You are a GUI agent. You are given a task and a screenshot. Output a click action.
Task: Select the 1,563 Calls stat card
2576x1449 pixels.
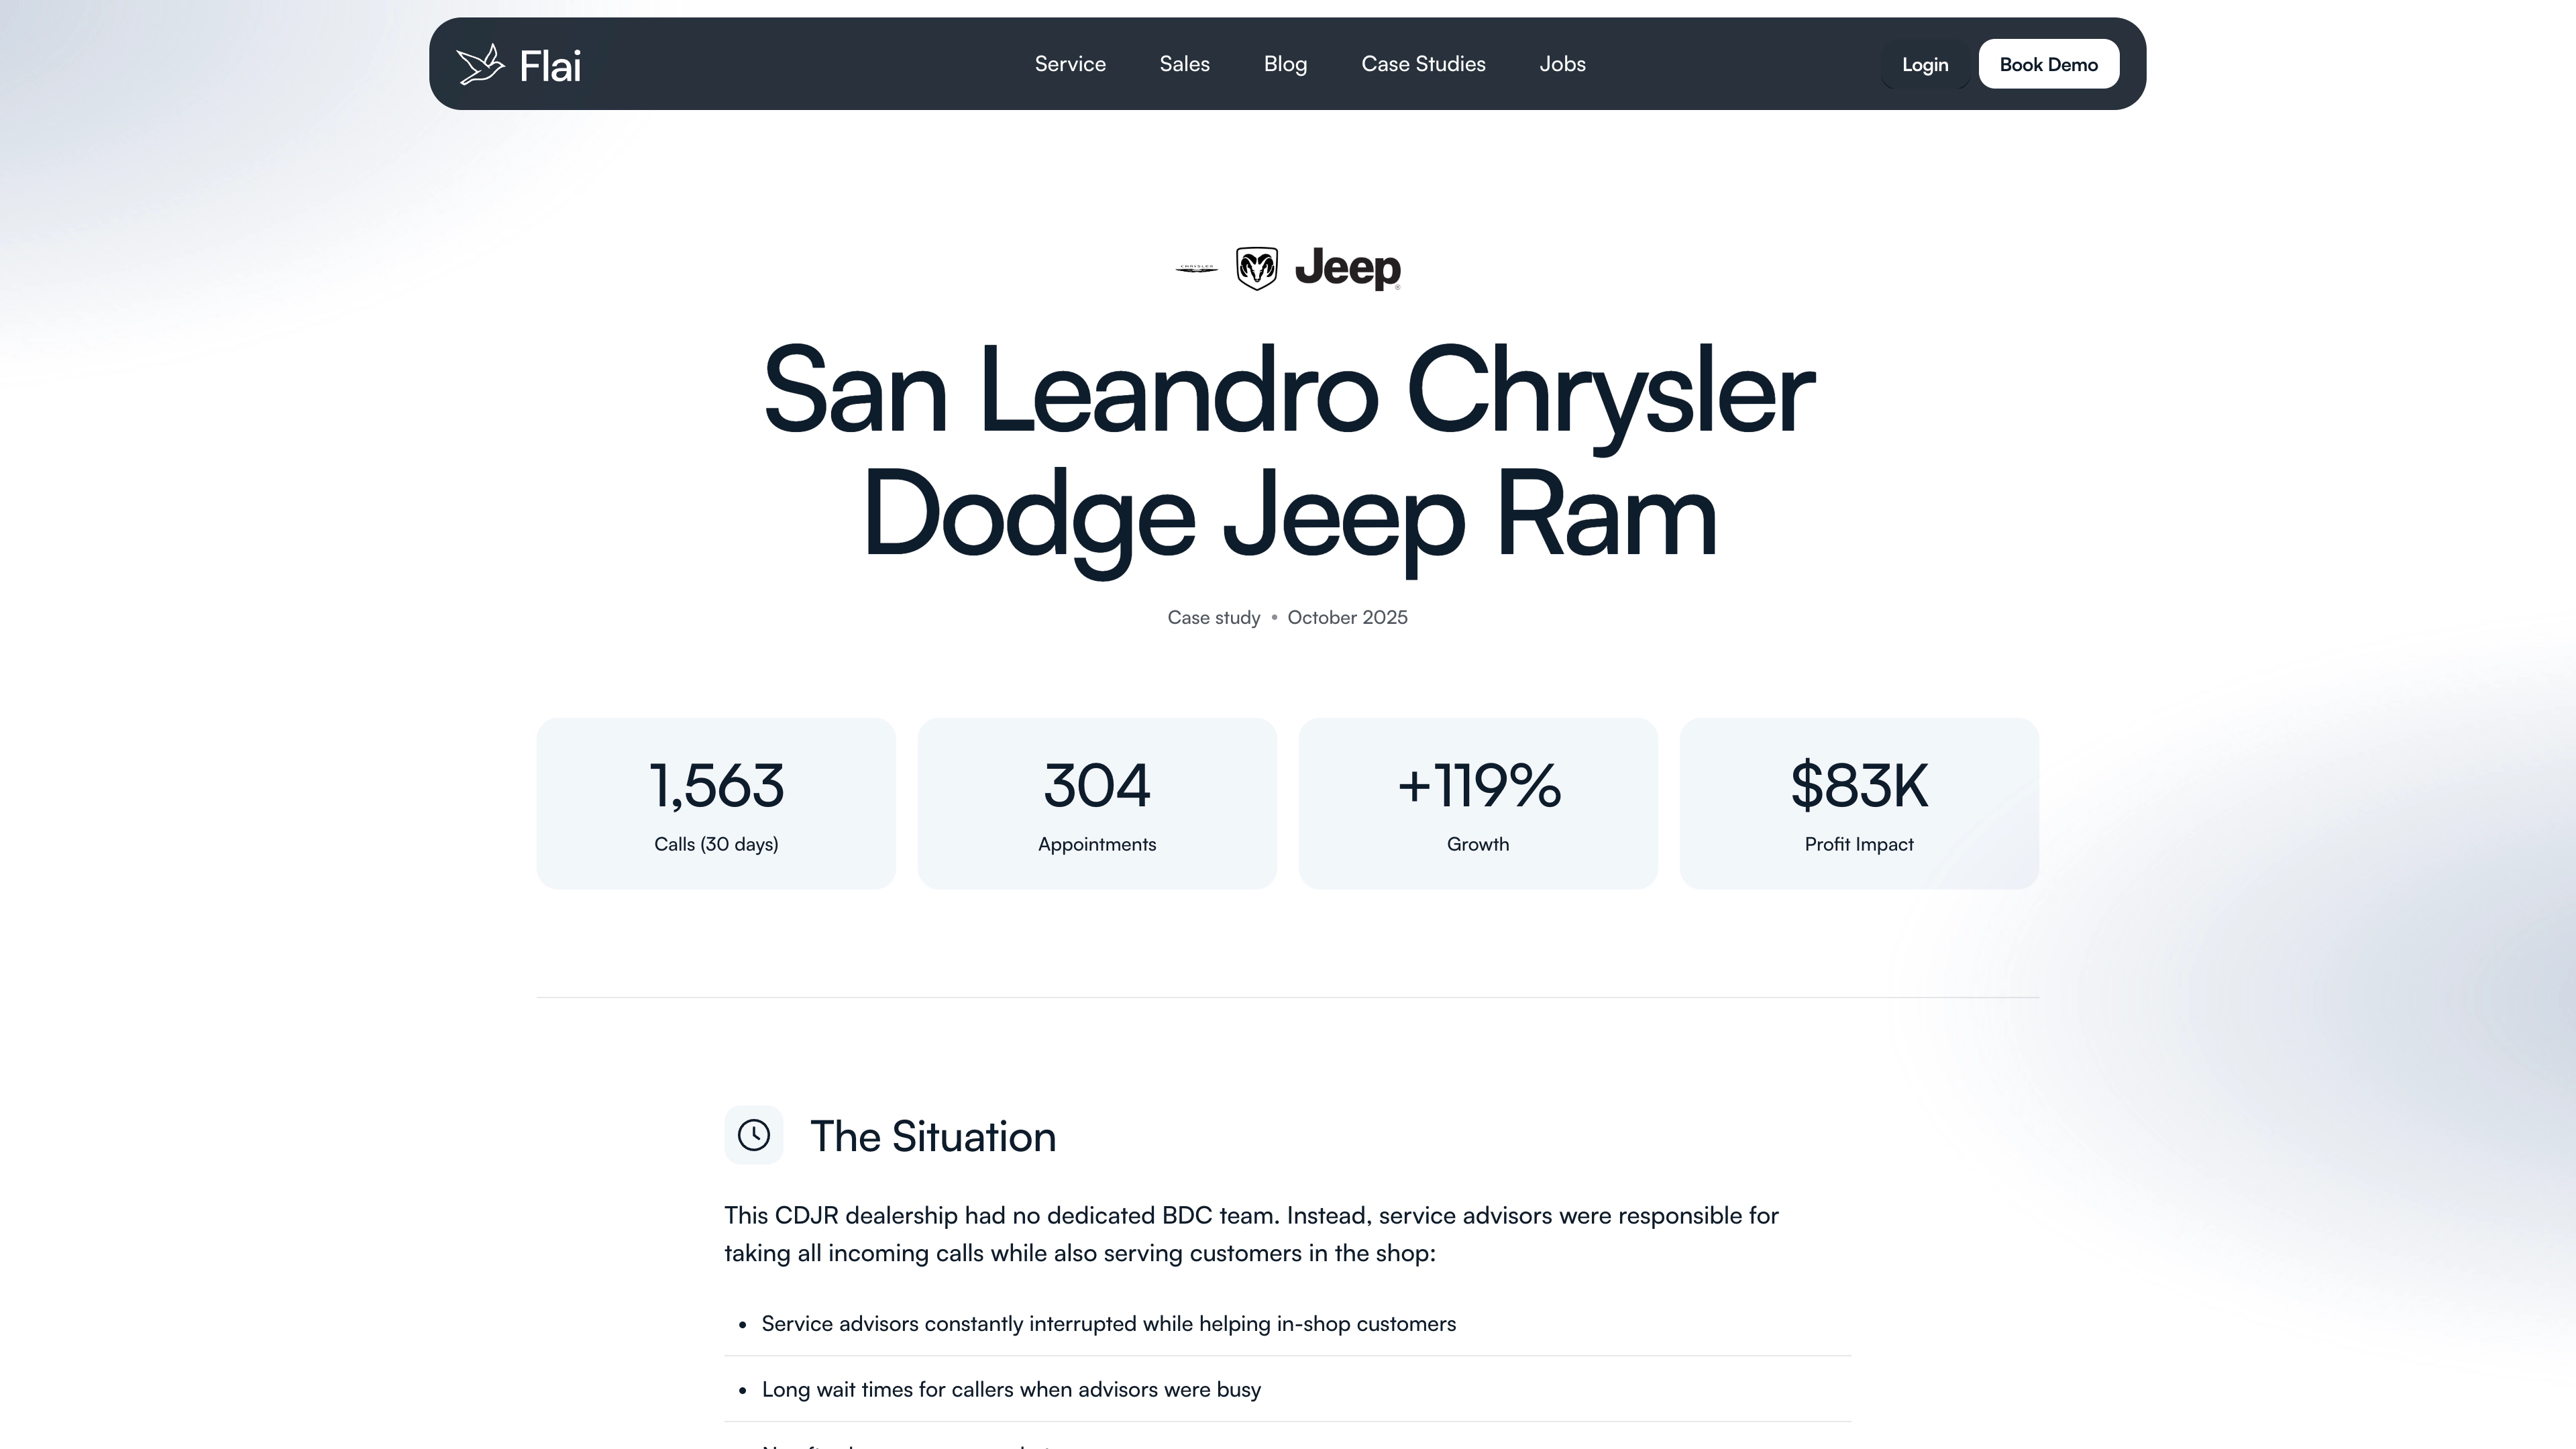716,803
